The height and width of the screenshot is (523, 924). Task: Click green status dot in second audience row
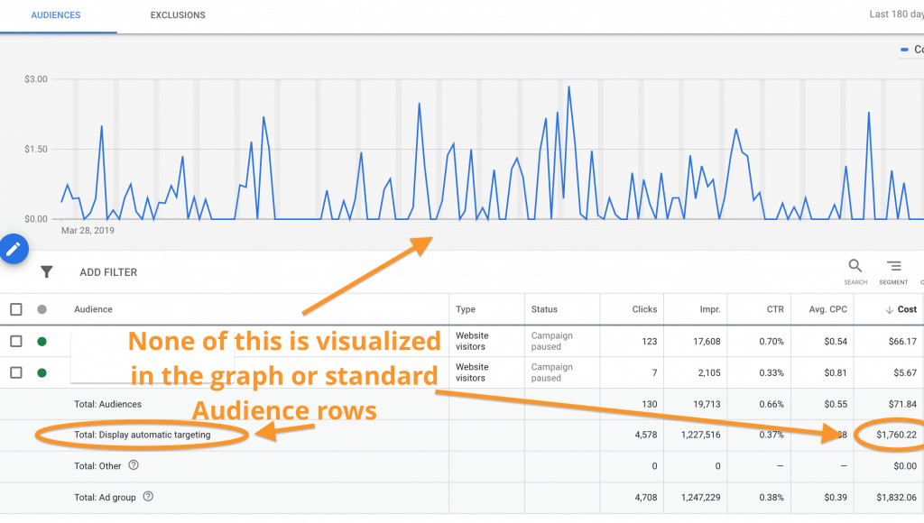click(x=42, y=372)
